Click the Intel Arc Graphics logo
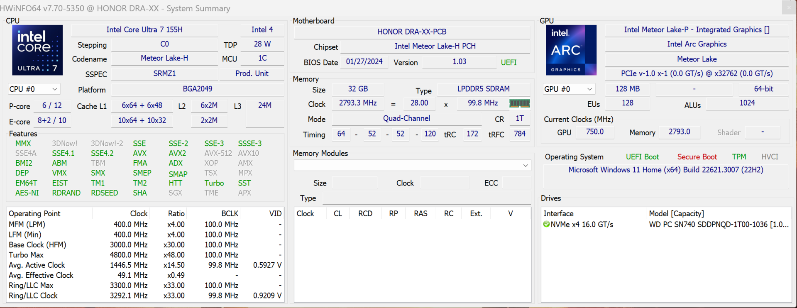Image resolution: width=797 pixels, height=308 pixels. pyautogui.click(x=571, y=50)
